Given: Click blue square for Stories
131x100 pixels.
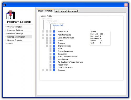Looking at the screenshot, I should 54,41.
